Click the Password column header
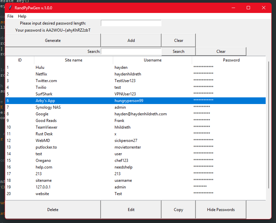Viewport: 276px width, 223px height. pyautogui.click(x=229, y=60)
